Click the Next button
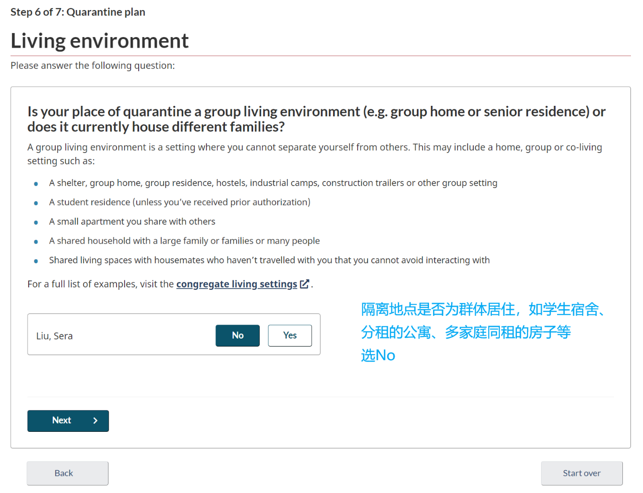 point(68,421)
